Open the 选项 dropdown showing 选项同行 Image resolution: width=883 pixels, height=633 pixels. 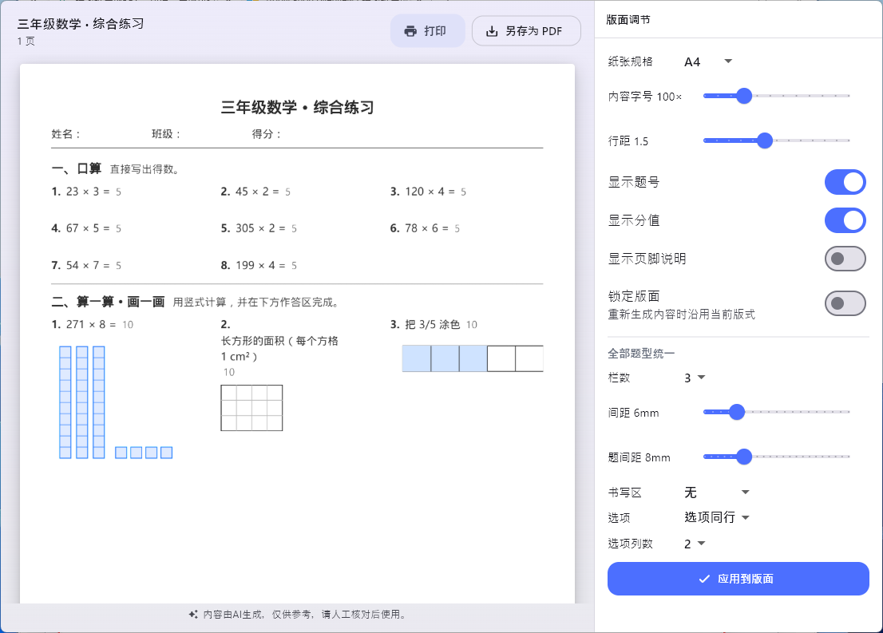(x=716, y=517)
